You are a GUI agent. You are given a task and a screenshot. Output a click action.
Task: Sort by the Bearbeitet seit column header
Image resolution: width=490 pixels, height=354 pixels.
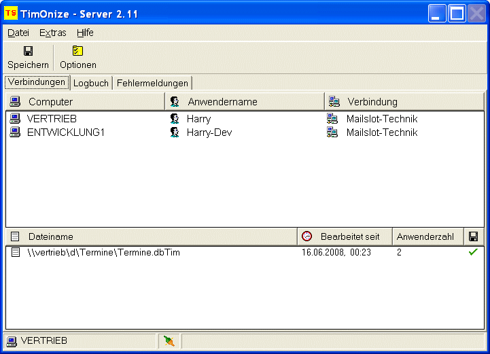click(x=345, y=236)
